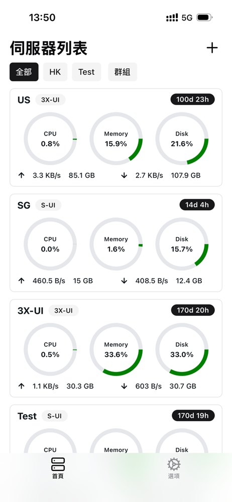Tap the S-UI tag on SG server
The height and width of the screenshot is (502, 232).
click(x=48, y=205)
